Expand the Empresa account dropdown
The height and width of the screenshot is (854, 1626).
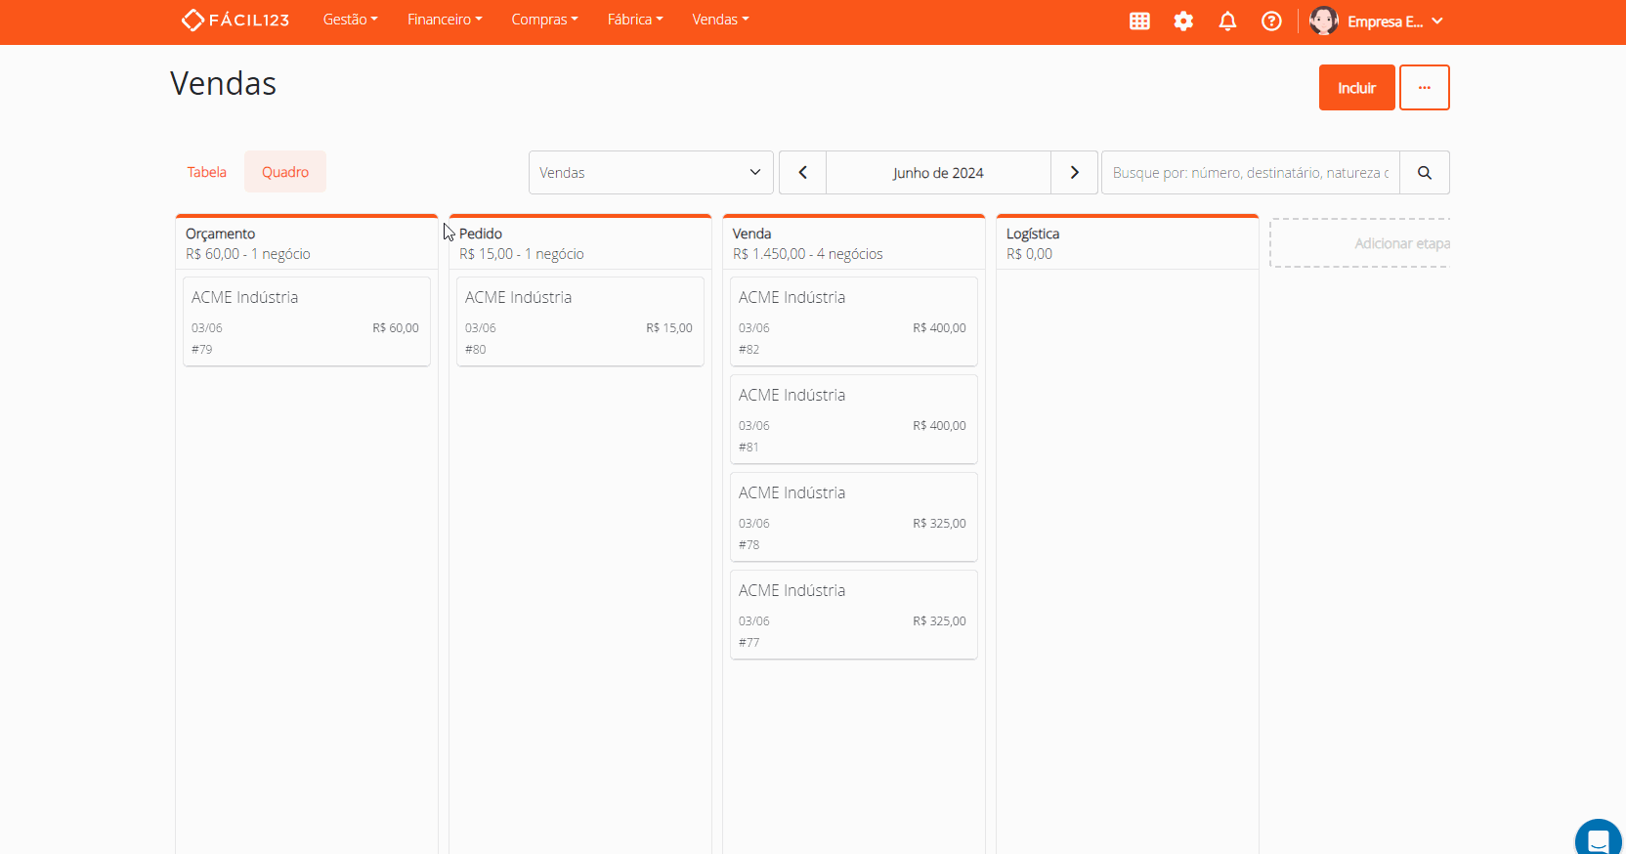click(1436, 21)
